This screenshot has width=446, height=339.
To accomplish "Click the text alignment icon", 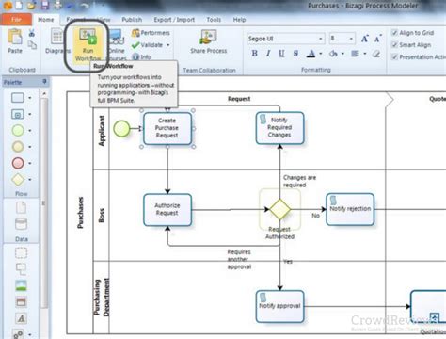I will click(355, 54).
